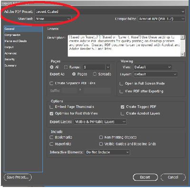
Task: Click the Export button
Action: (145, 178)
